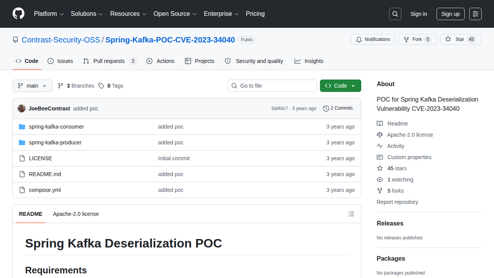Click the README.md file icon
The width and height of the screenshot is (494, 278).
[22, 174]
